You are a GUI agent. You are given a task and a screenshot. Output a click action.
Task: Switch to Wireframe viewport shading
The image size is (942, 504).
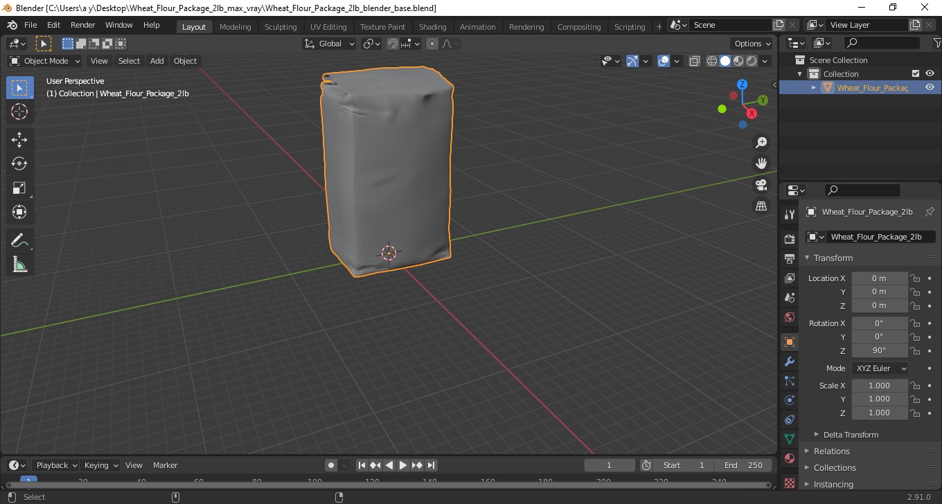[712, 61]
